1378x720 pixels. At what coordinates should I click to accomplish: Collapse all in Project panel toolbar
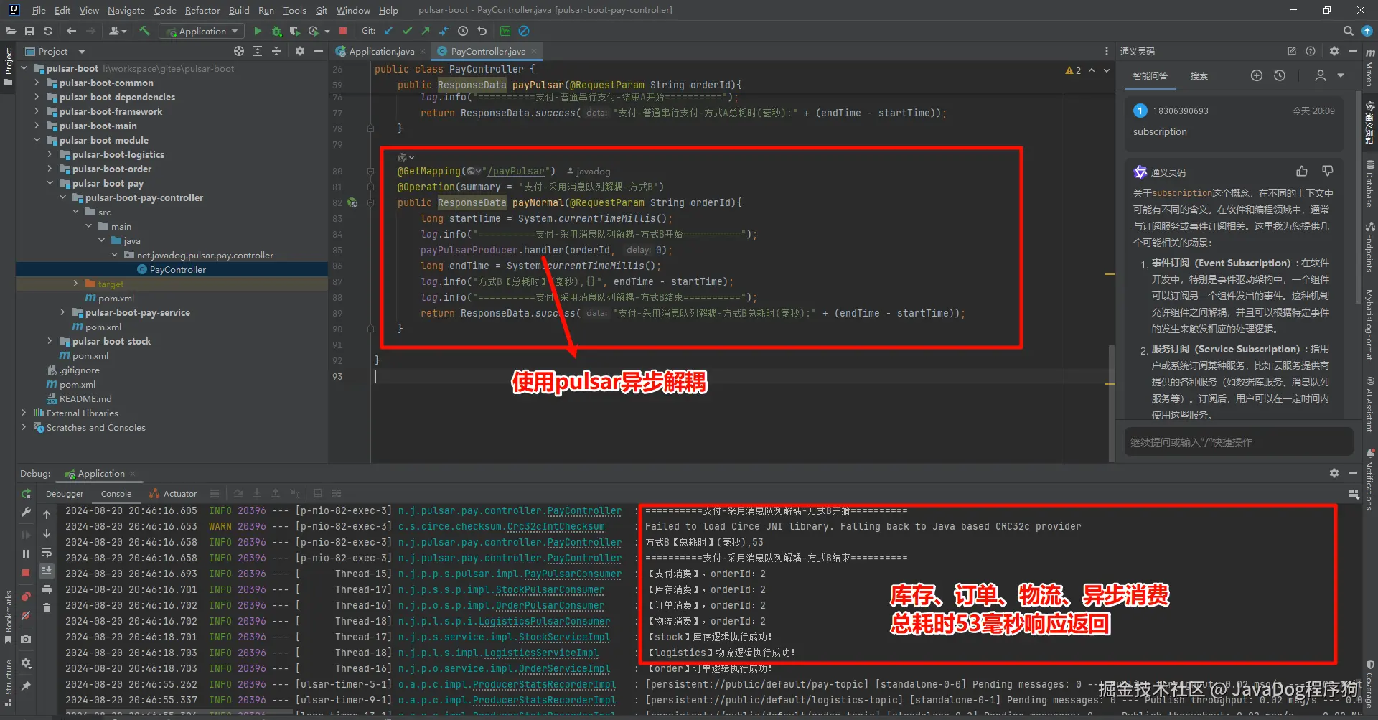pos(276,51)
